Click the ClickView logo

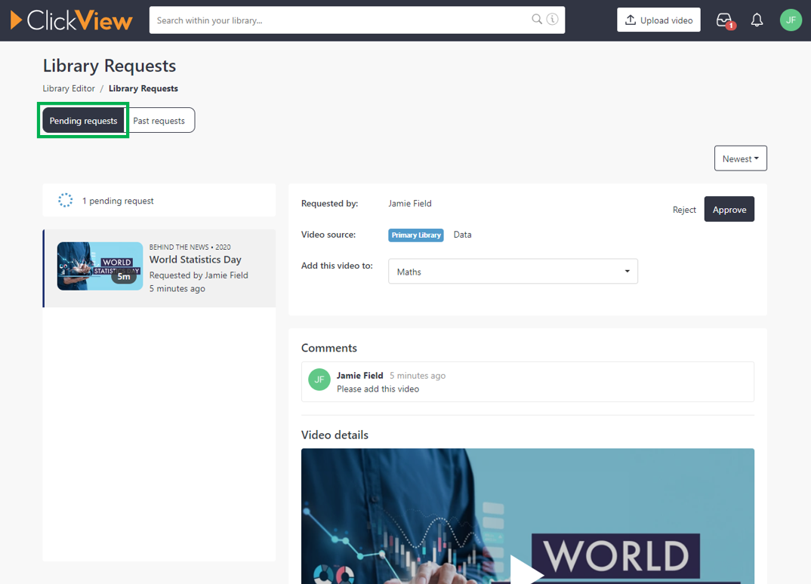72,20
